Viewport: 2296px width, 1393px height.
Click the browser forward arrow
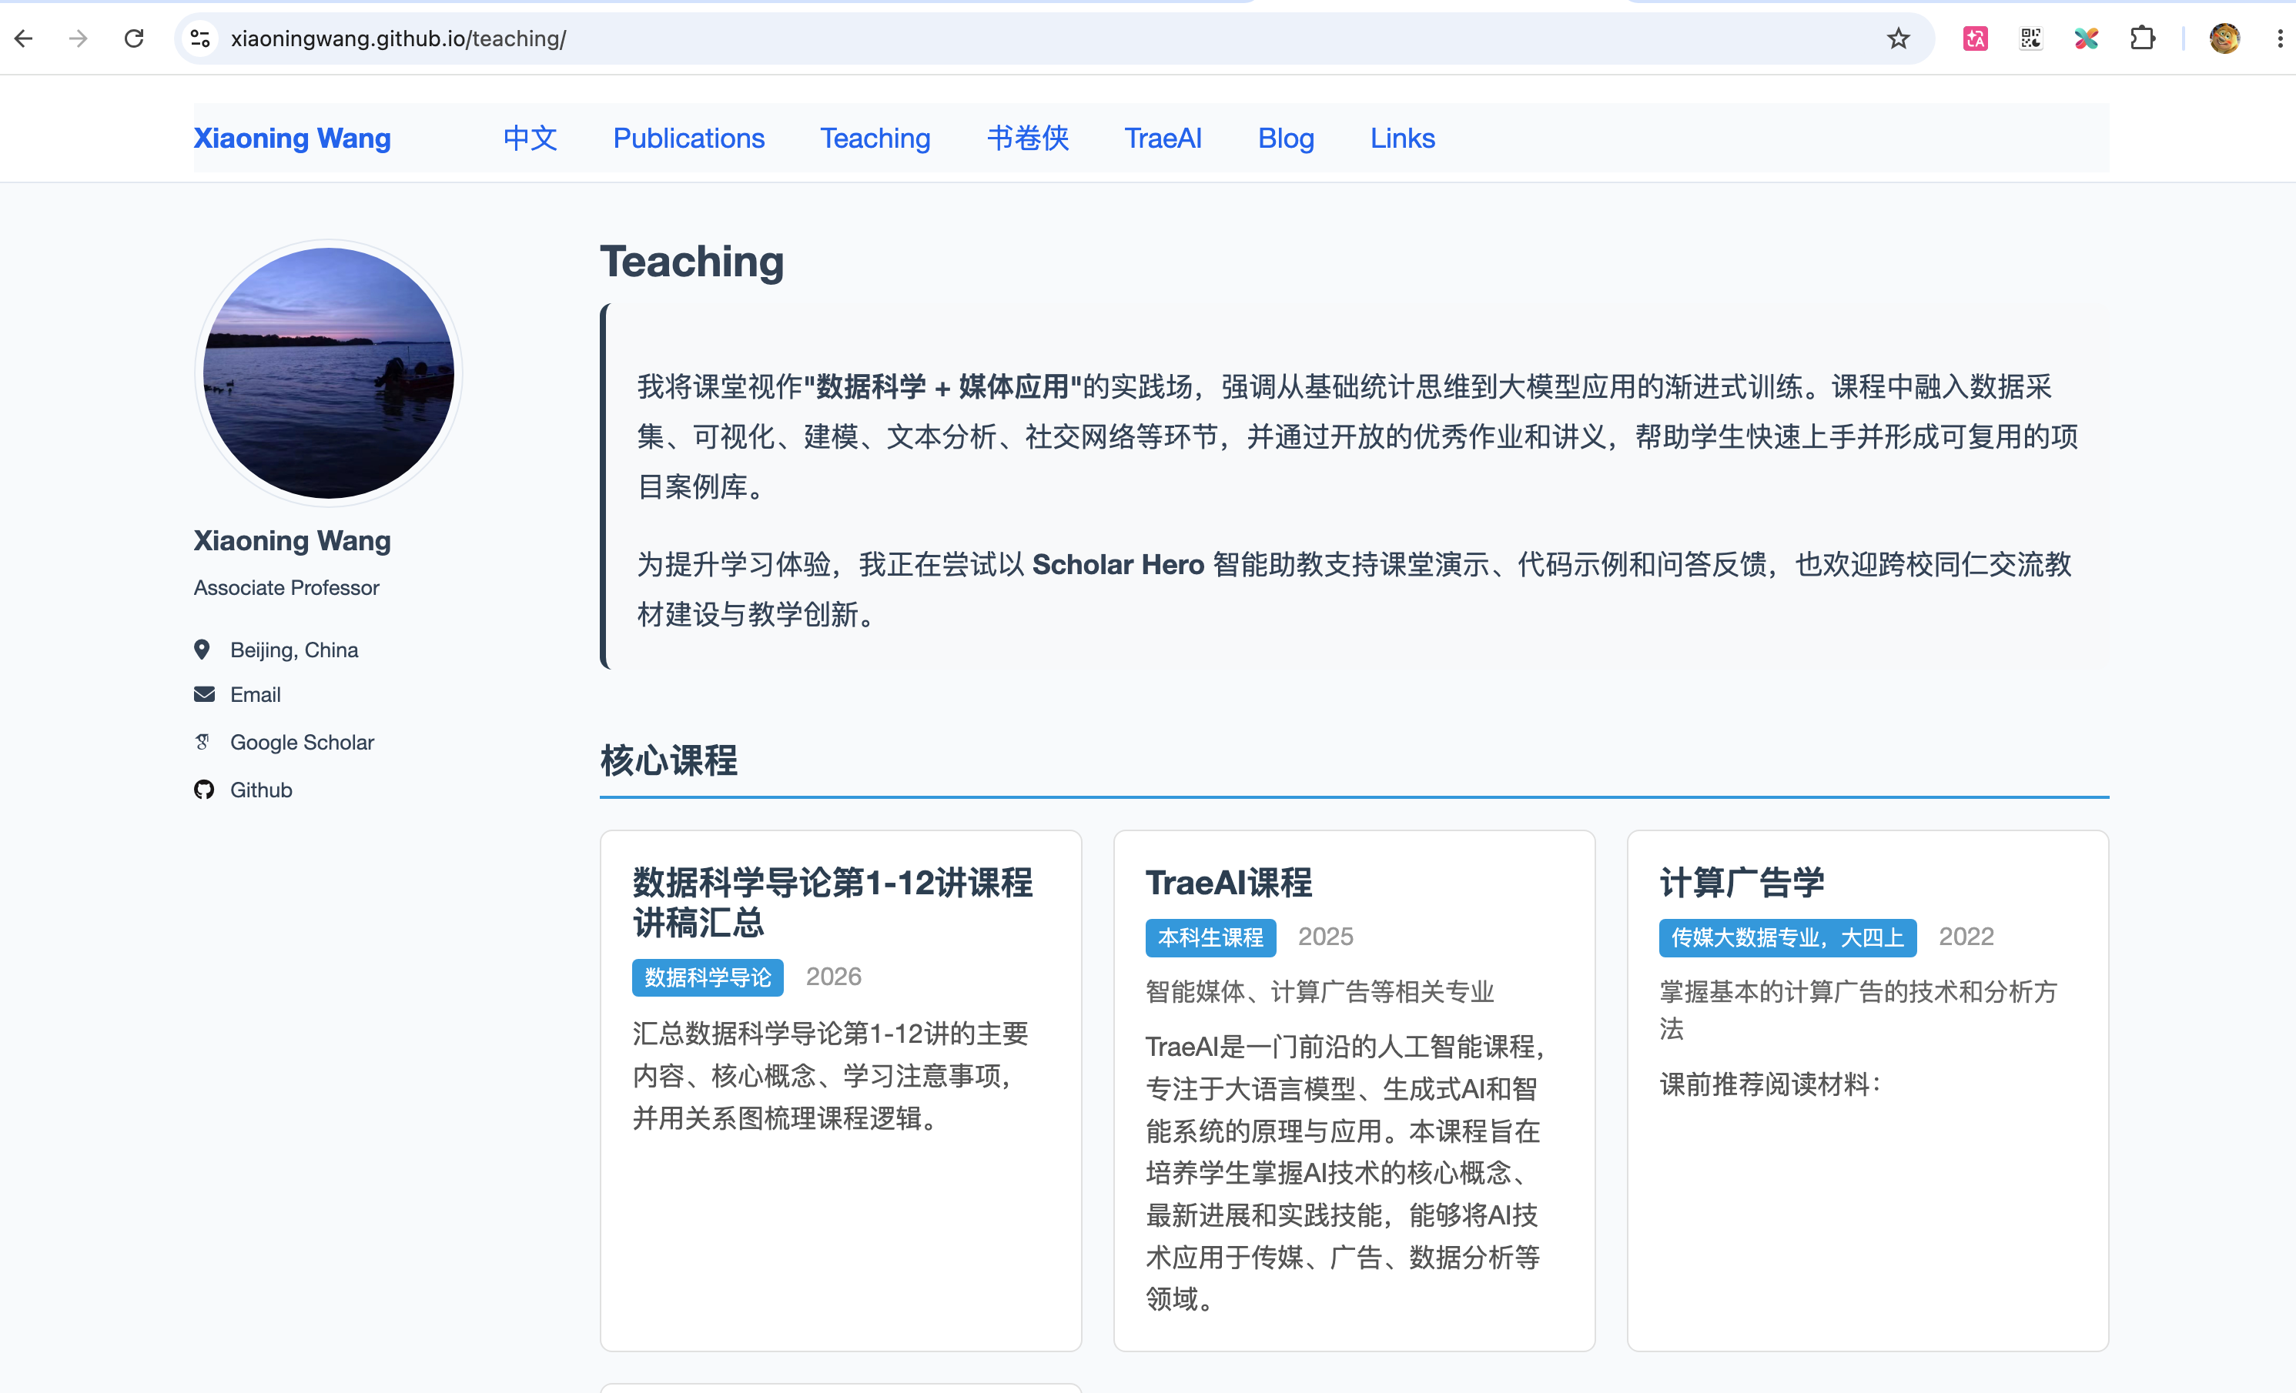79,38
